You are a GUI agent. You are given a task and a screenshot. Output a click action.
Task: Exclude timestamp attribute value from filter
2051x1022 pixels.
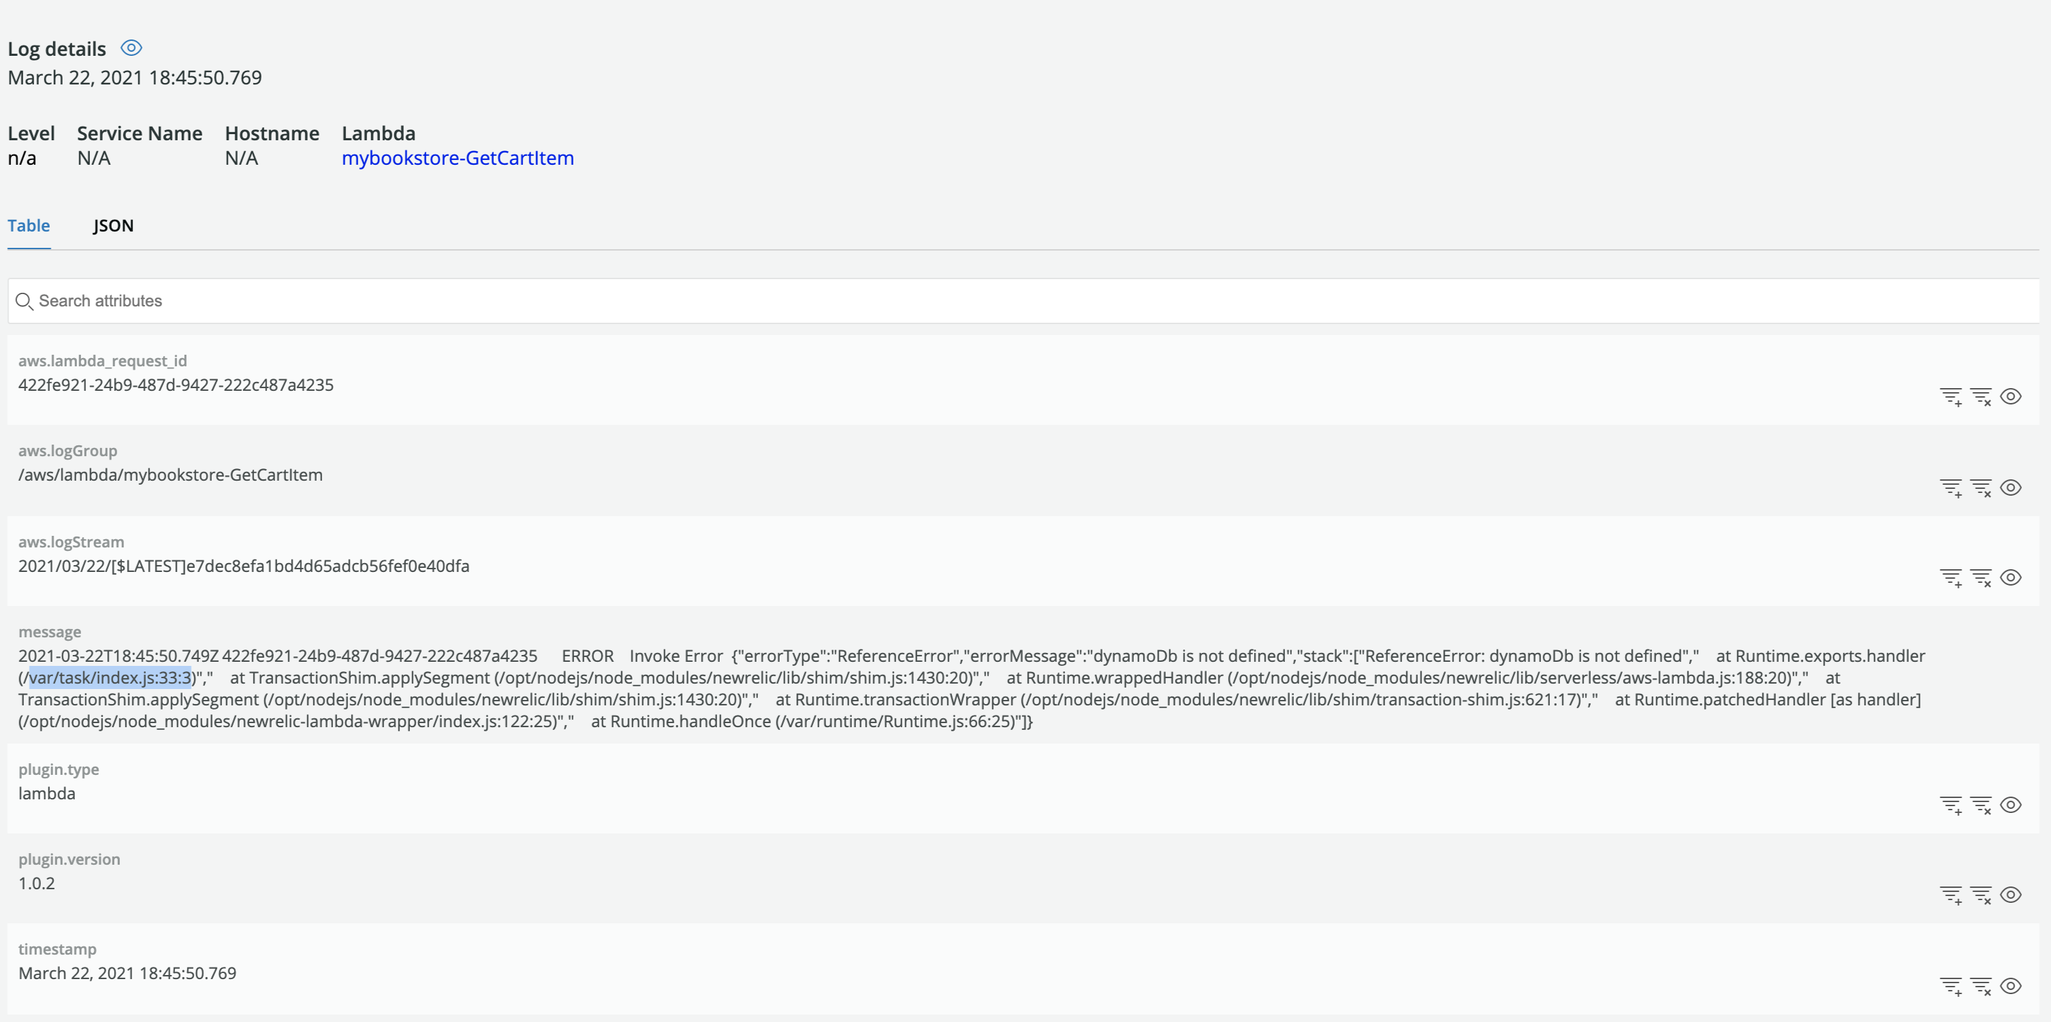tap(1981, 986)
